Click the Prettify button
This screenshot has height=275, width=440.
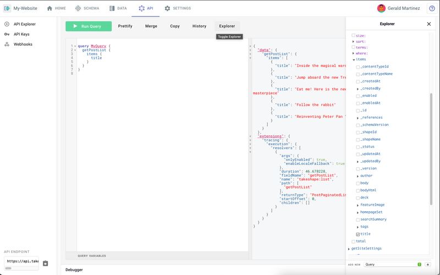point(125,26)
